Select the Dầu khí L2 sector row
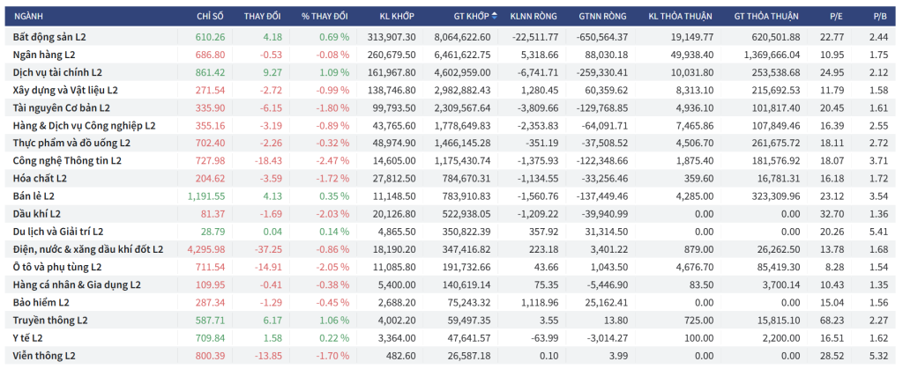The height and width of the screenshot is (369, 903). (37, 214)
